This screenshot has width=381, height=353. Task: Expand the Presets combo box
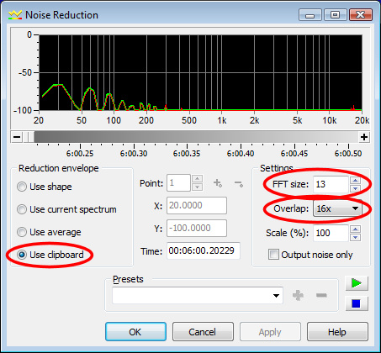tap(198, 295)
